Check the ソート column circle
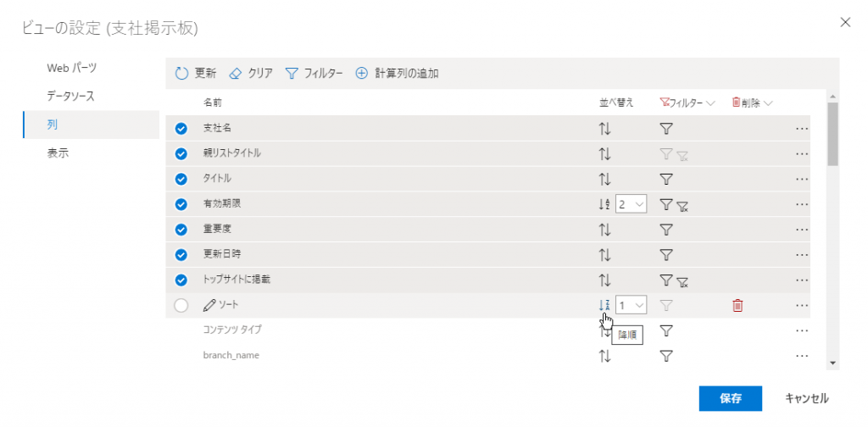 pyautogui.click(x=181, y=306)
